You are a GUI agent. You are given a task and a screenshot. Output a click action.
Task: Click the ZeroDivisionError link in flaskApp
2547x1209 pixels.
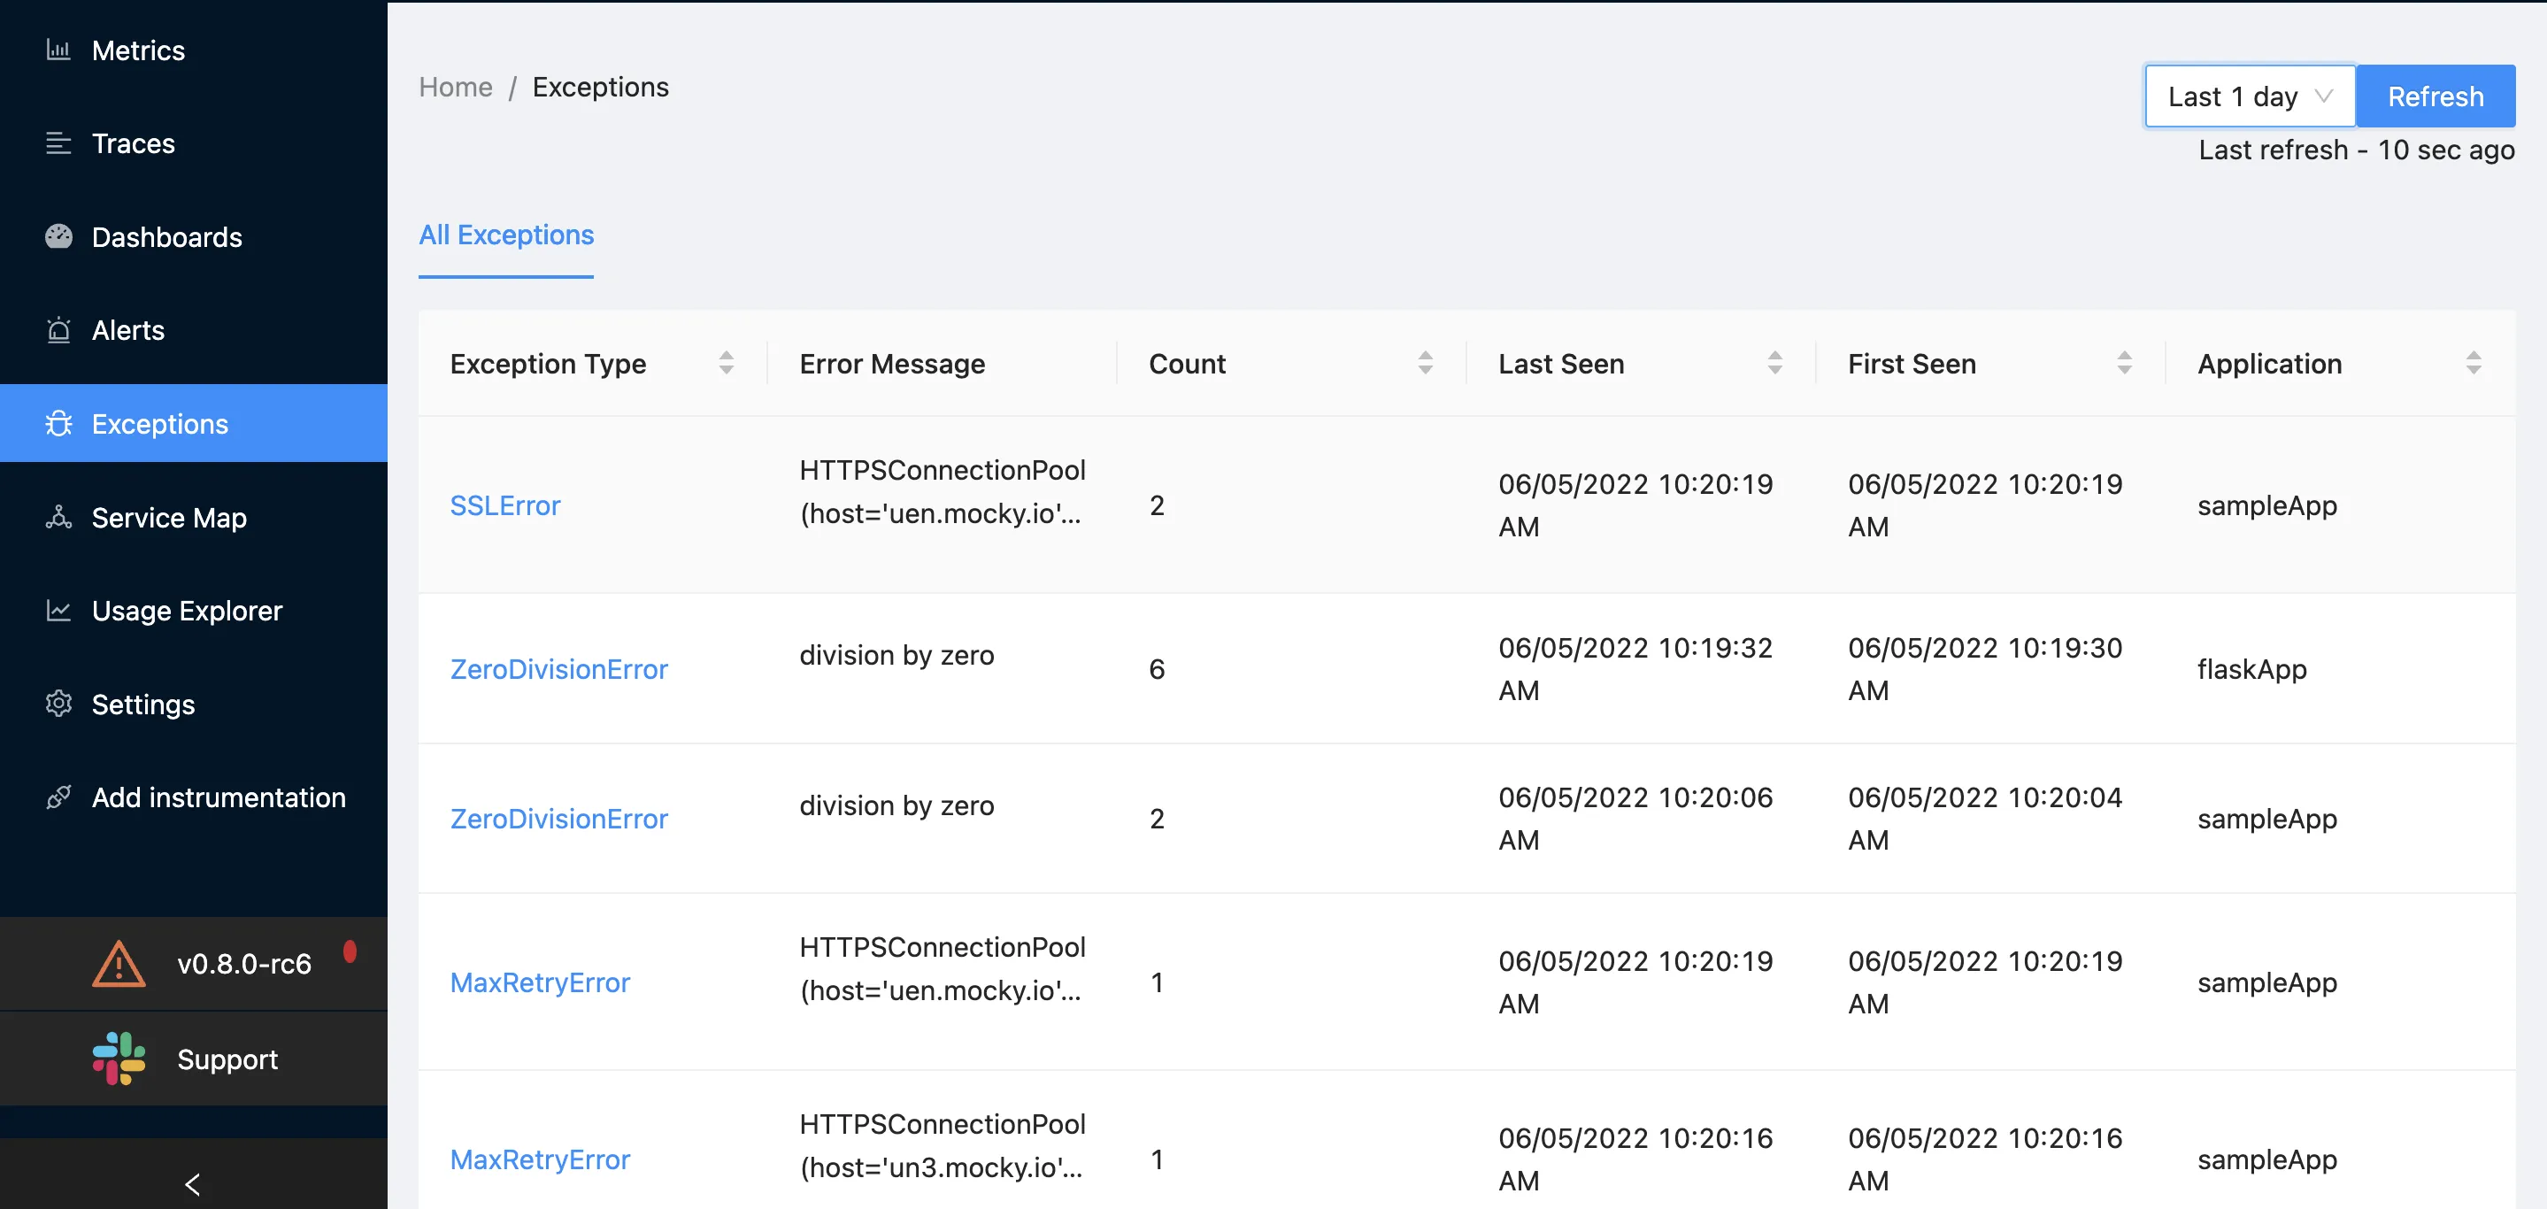(558, 666)
